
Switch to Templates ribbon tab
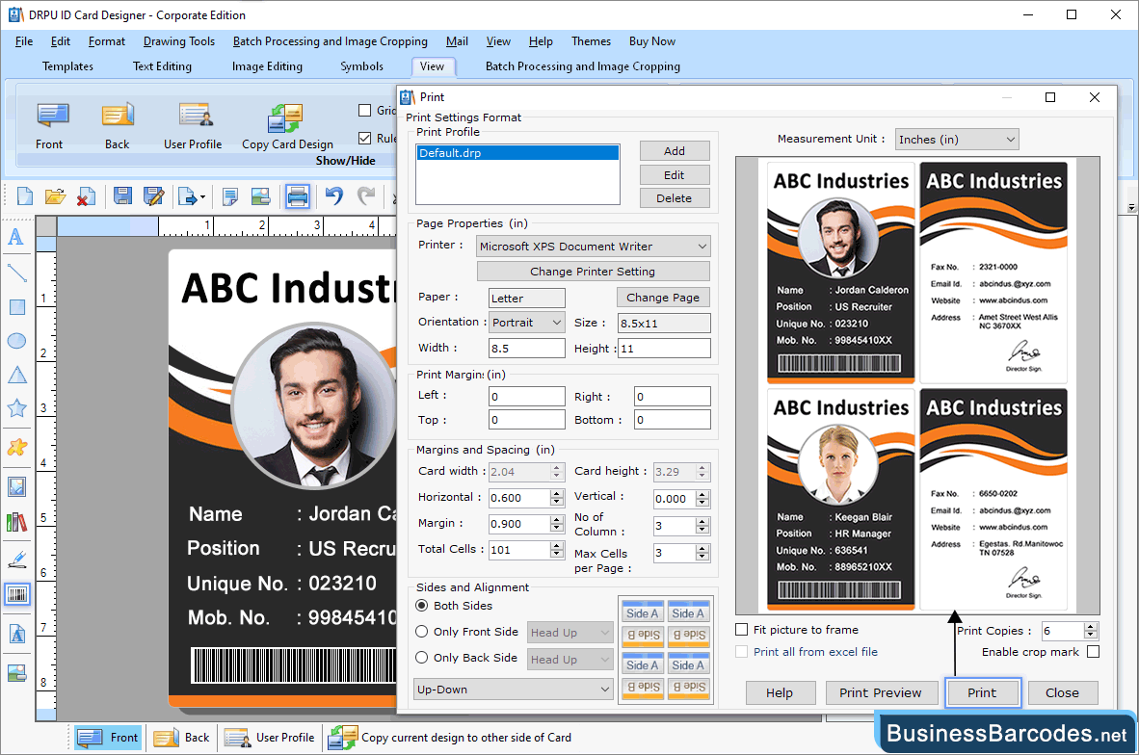[67, 66]
